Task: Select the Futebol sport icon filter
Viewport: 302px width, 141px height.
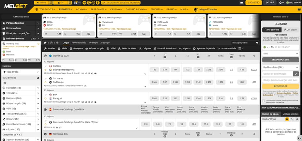Action: (50, 49)
